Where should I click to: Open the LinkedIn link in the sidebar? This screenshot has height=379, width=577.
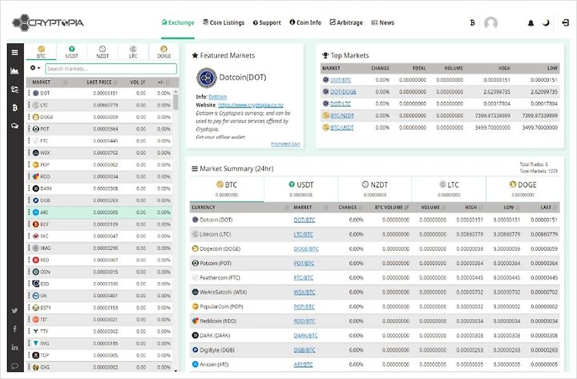pyautogui.click(x=14, y=347)
